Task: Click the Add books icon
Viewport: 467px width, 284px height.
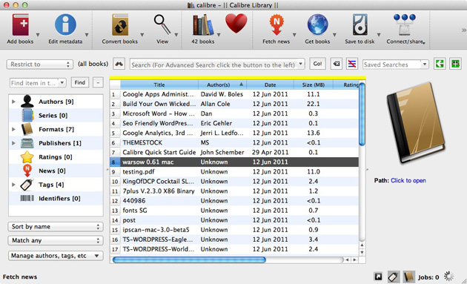Action: (x=21, y=25)
